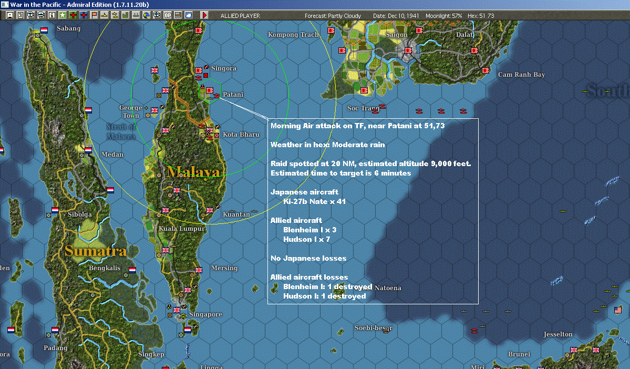The width and height of the screenshot is (630, 369).
Task: Click the globe toolbar icon
Action: point(146,15)
